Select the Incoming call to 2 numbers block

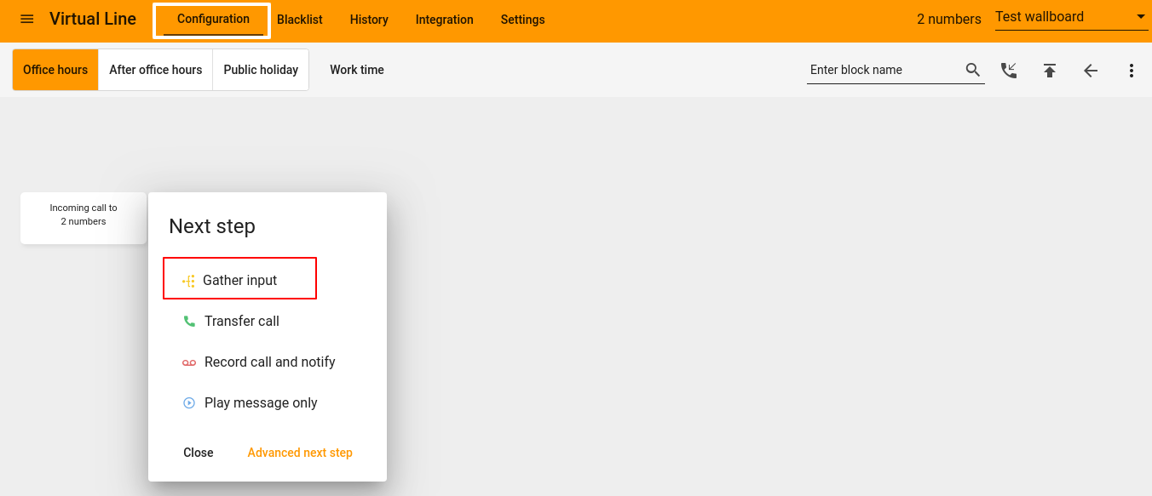tap(84, 218)
